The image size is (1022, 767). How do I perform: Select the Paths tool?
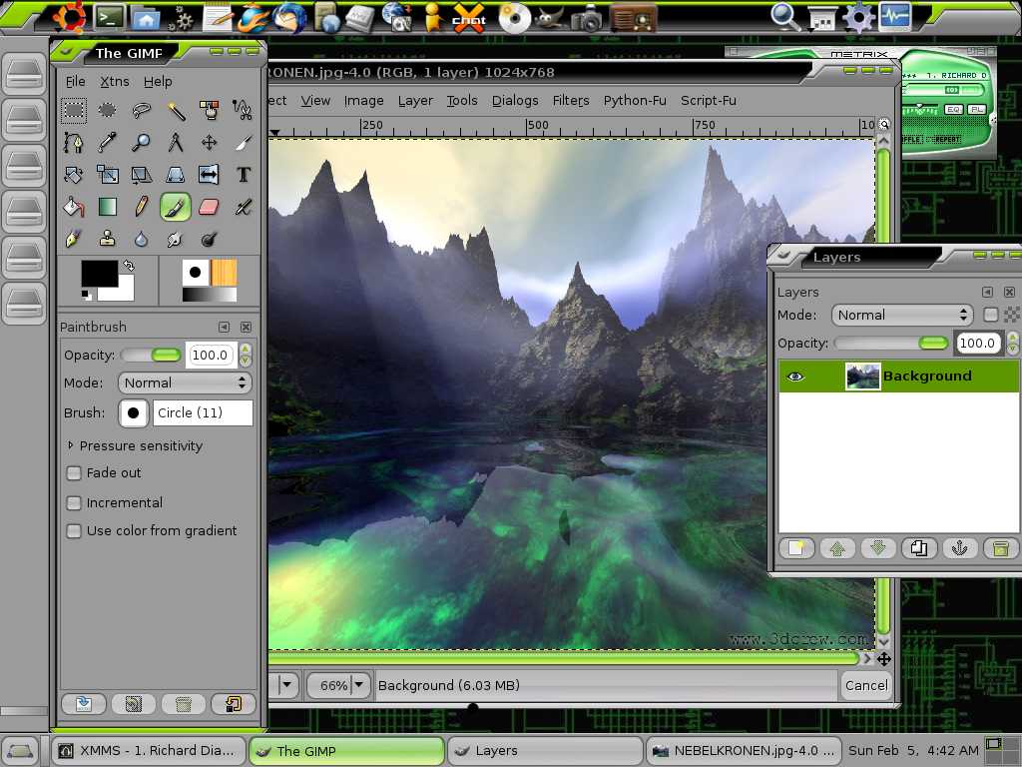coord(74,142)
